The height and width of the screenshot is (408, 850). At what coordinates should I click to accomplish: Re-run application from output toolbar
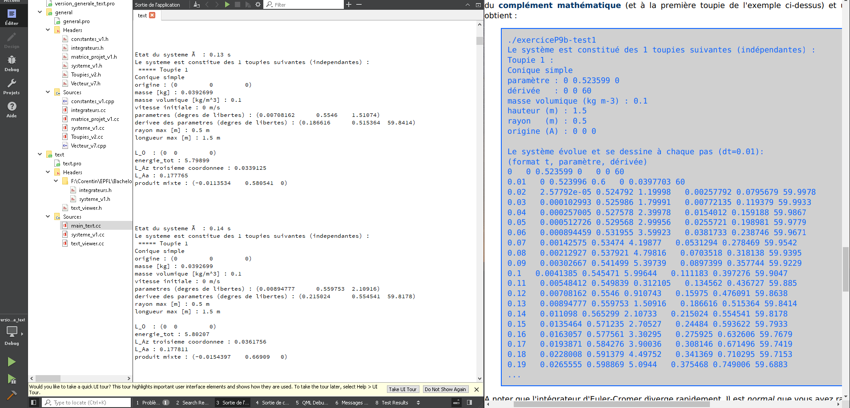pos(227,4)
